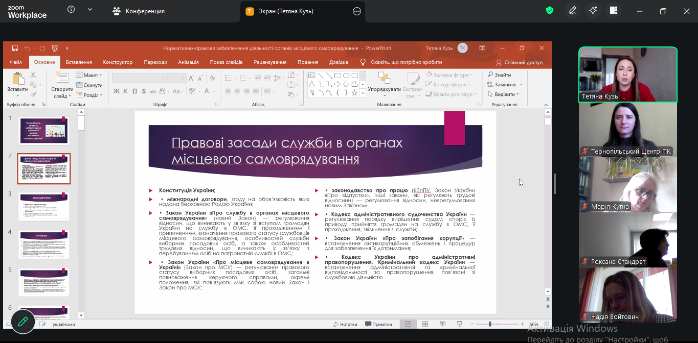Open the Вставлення ribbon tab
The height and width of the screenshot is (343, 698).
pyautogui.click(x=79, y=62)
